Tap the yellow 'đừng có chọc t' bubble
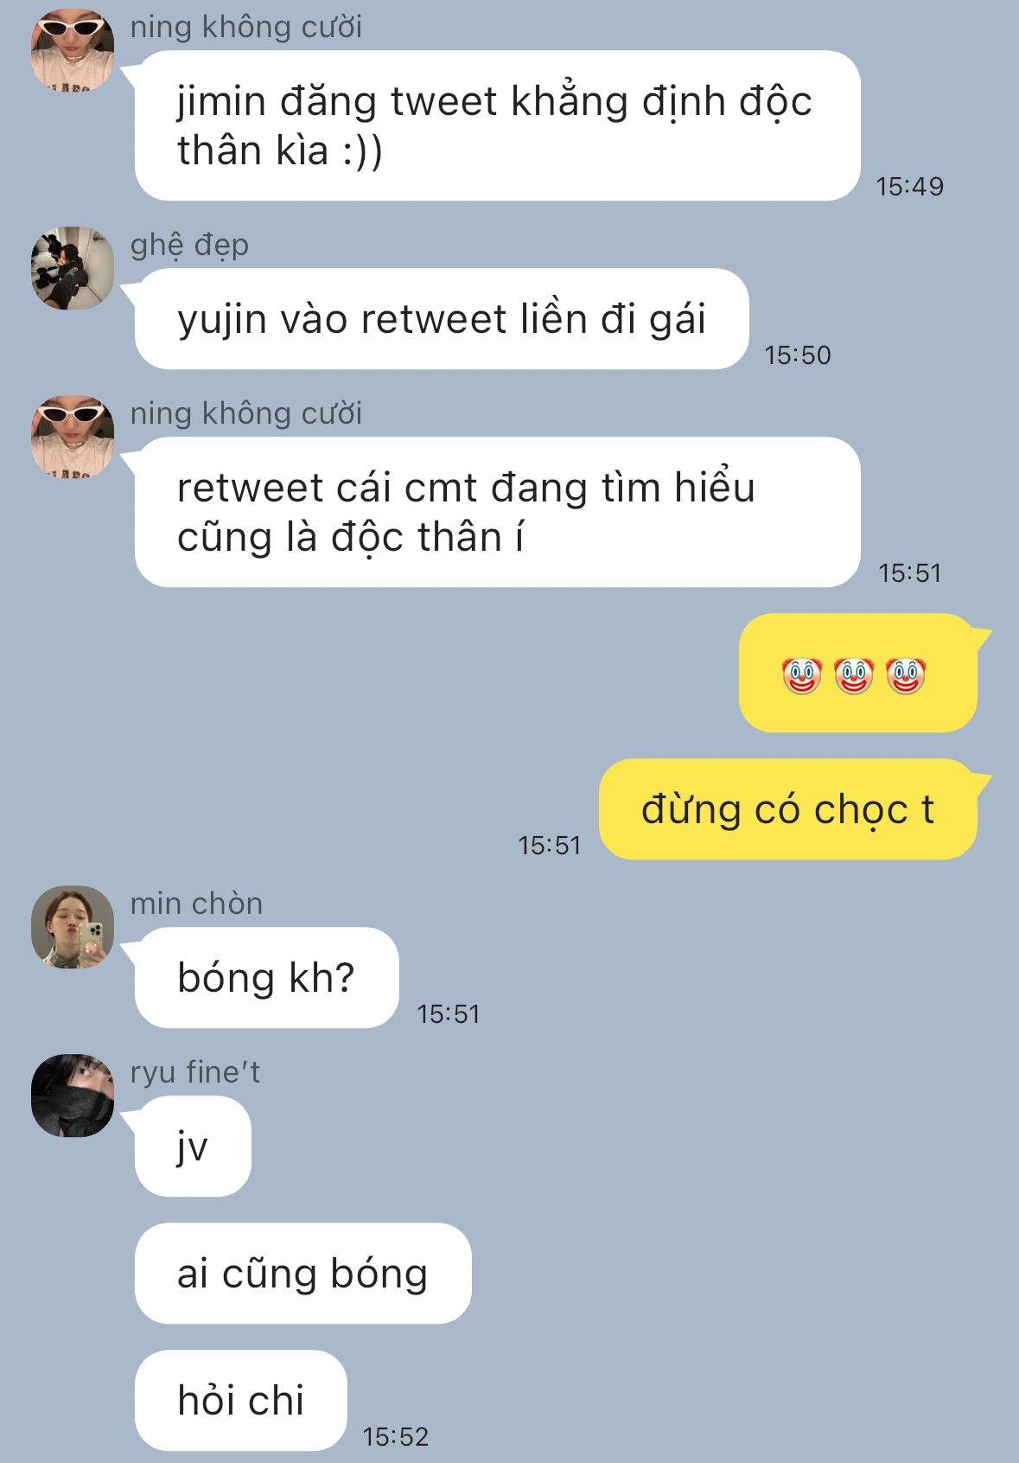Image resolution: width=1019 pixels, height=1463 pixels. click(788, 809)
